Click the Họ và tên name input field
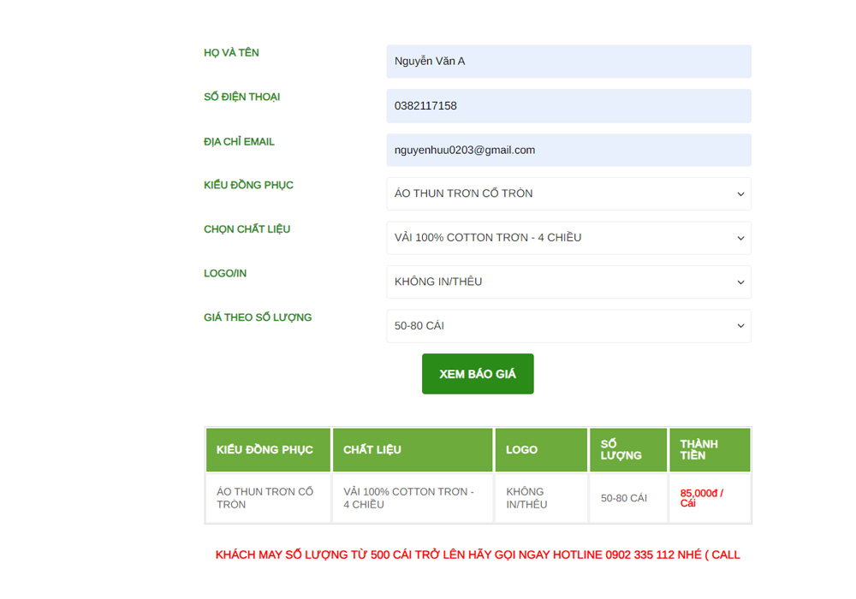856x599 pixels. 568,62
